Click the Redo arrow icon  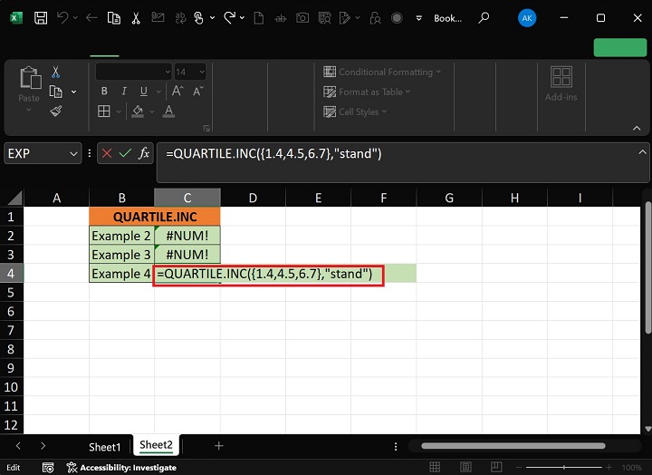(229, 18)
